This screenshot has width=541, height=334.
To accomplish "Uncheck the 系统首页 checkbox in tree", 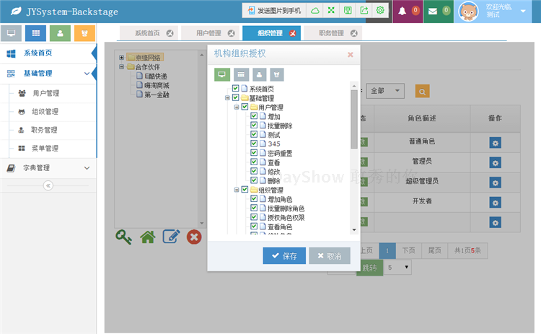I will tap(236, 88).
